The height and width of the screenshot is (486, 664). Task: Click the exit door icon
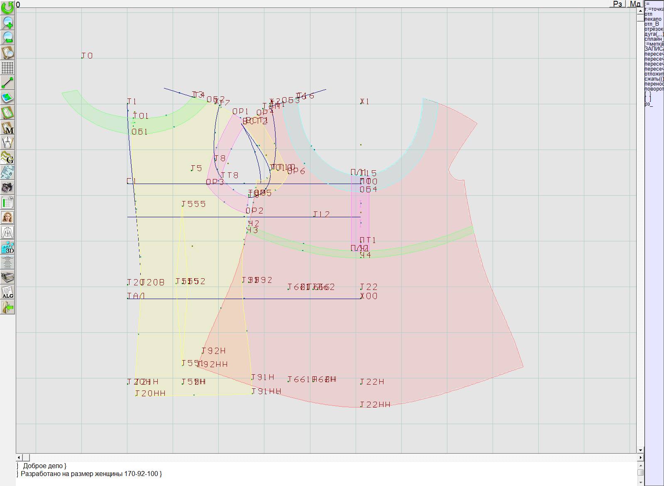click(7, 307)
